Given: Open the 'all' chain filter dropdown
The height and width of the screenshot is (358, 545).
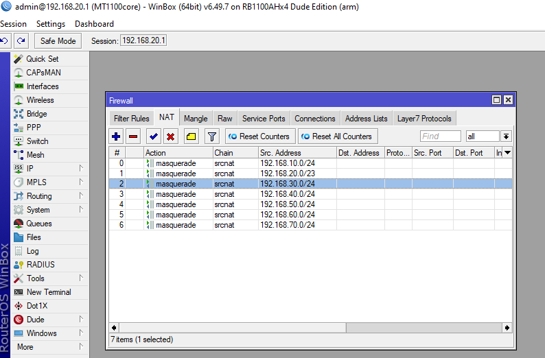Looking at the screenshot, I should pos(506,136).
